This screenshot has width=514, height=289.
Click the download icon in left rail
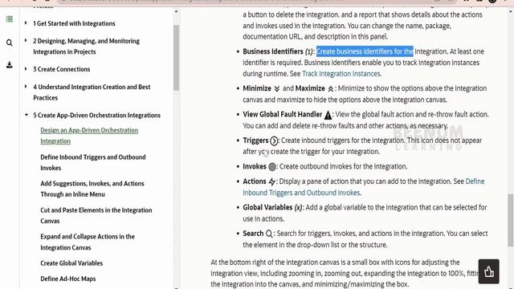(x=10, y=65)
